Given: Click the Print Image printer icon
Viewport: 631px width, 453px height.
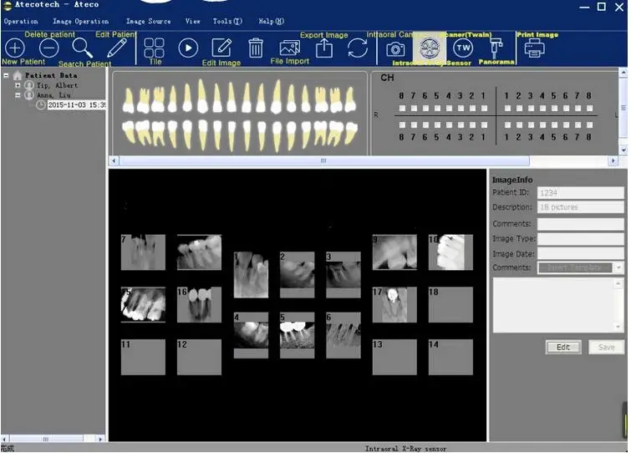Looking at the screenshot, I should coord(533,48).
